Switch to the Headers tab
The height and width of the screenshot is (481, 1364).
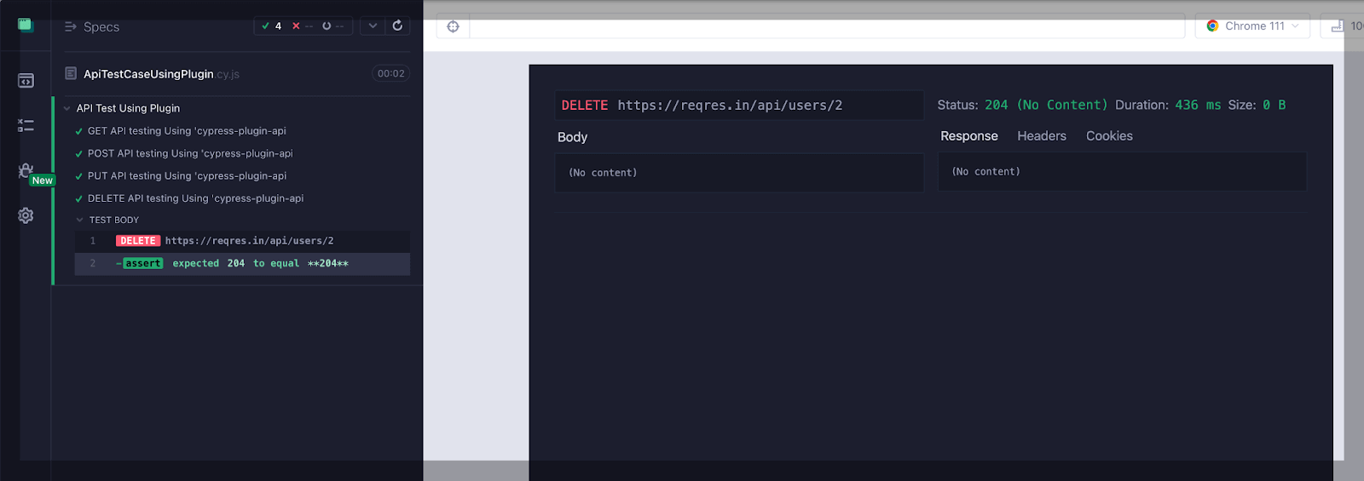point(1042,136)
